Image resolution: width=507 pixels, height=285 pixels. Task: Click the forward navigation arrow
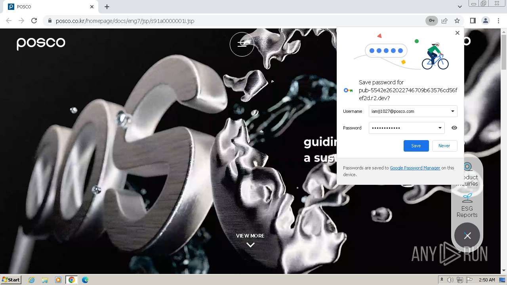click(21, 21)
